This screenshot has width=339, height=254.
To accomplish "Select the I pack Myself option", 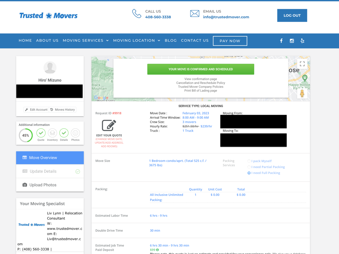I will coord(249,161).
